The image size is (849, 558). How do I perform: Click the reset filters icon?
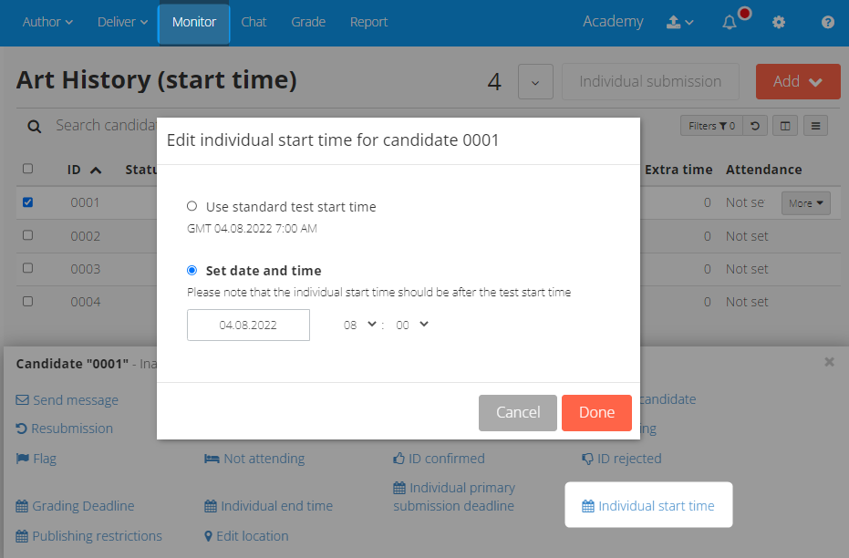(755, 126)
